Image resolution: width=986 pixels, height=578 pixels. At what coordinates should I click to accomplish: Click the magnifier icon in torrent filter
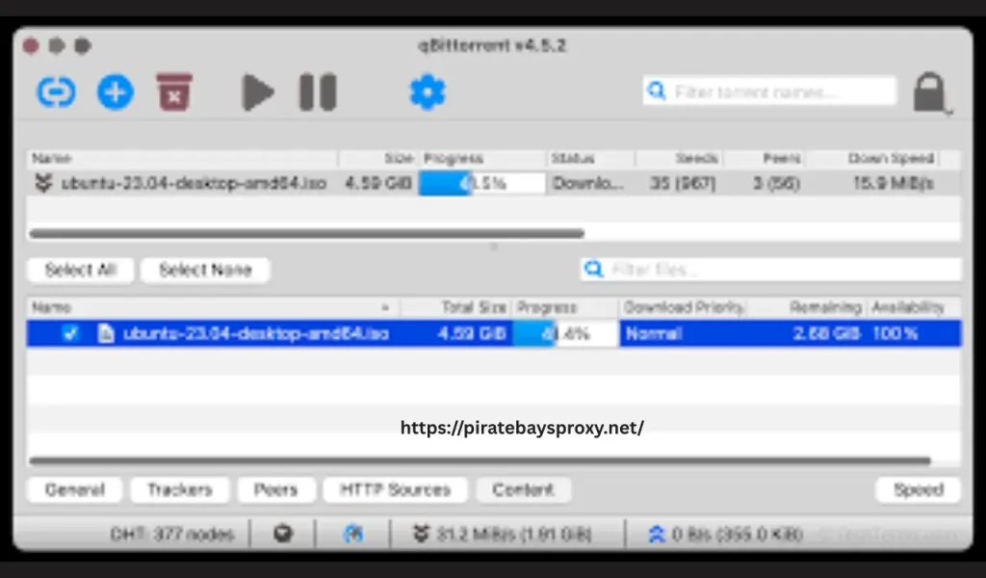pyautogui.click(x=657, y=92)
